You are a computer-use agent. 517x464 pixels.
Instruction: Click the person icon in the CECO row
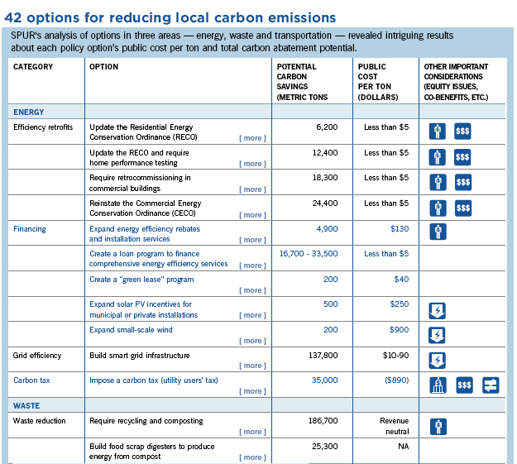438,208
